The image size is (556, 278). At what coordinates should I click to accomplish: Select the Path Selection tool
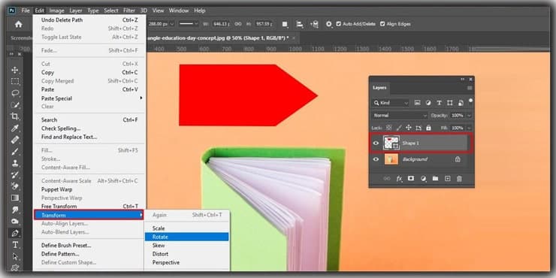(15, 256)
